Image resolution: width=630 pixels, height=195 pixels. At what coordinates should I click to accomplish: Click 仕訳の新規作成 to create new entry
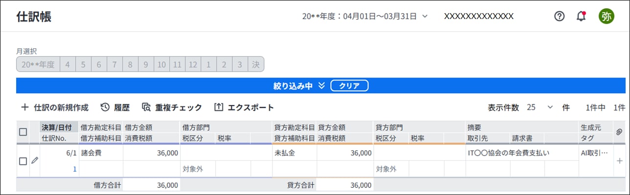tap(55, 107)
